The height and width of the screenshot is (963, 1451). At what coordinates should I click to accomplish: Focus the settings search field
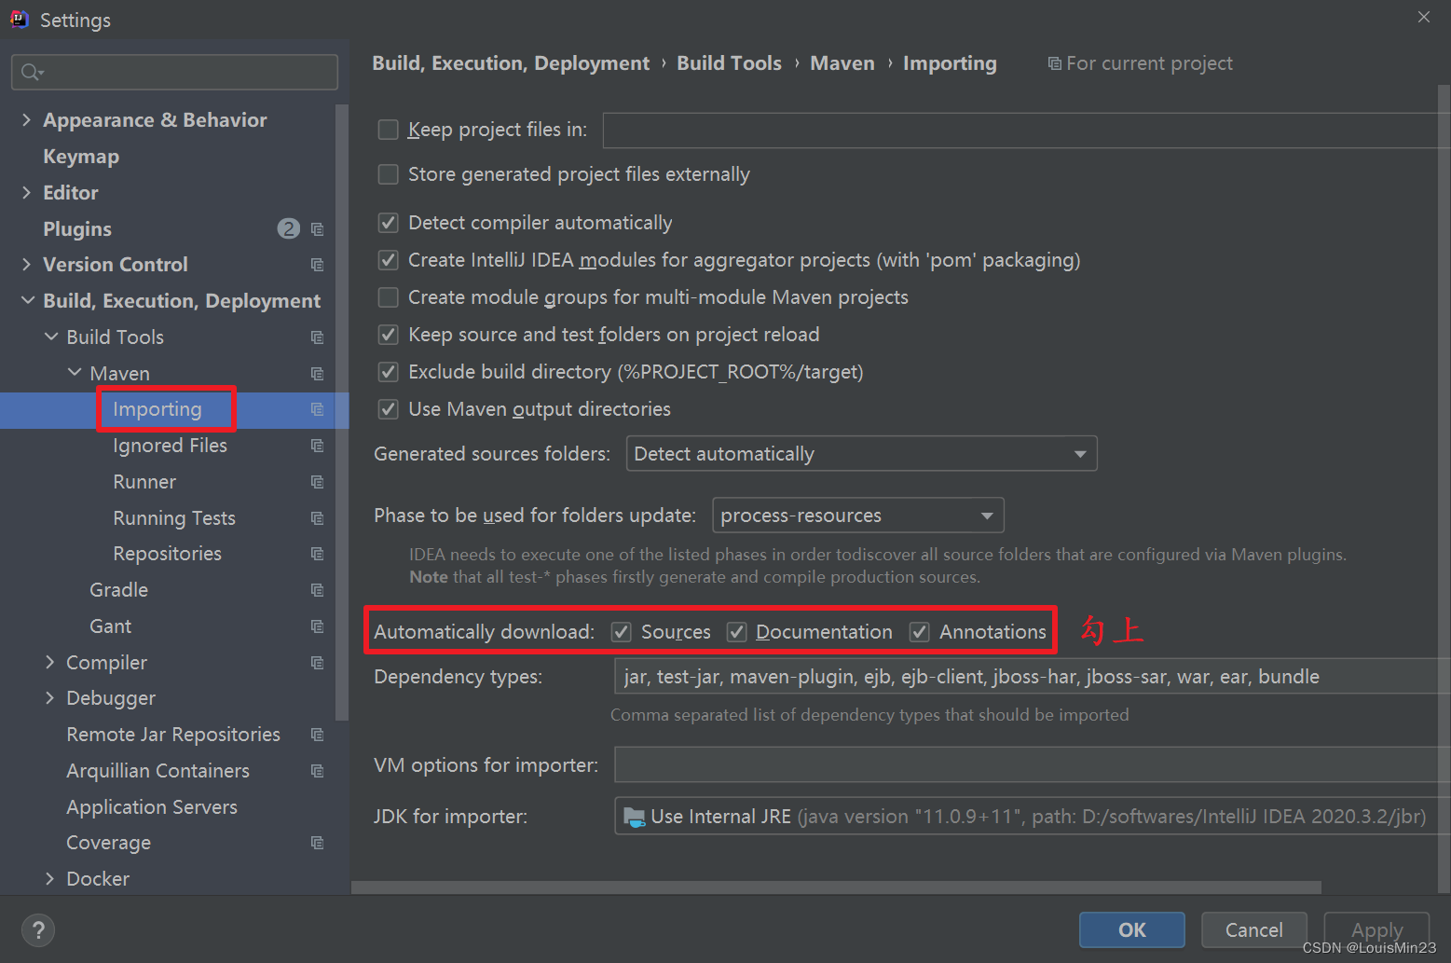click(x=174, y=72)
